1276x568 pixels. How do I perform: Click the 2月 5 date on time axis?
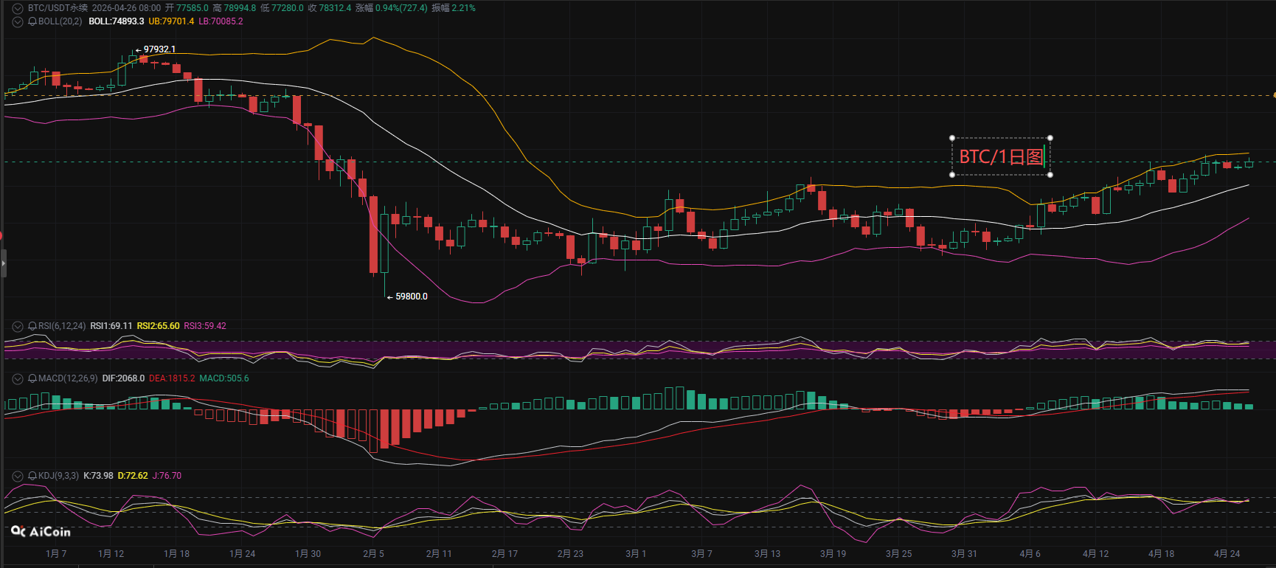[x=373, y=554]
